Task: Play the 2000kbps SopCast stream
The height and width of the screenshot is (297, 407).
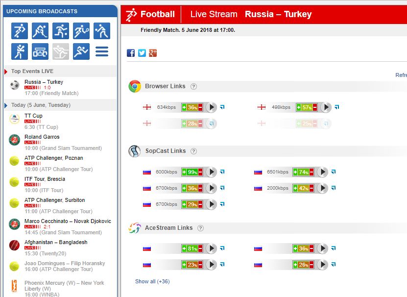Action: click(x=323, y=188)
